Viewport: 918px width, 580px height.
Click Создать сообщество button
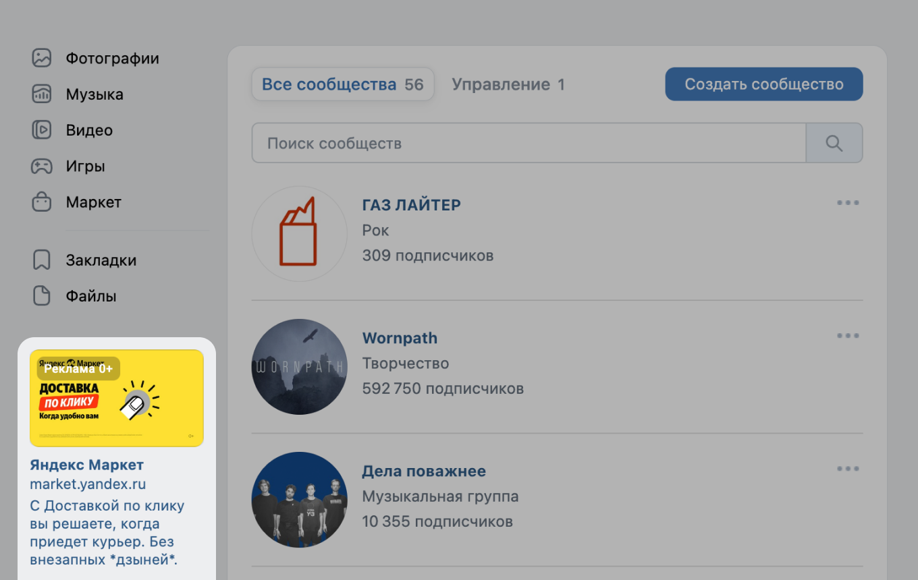764,84
